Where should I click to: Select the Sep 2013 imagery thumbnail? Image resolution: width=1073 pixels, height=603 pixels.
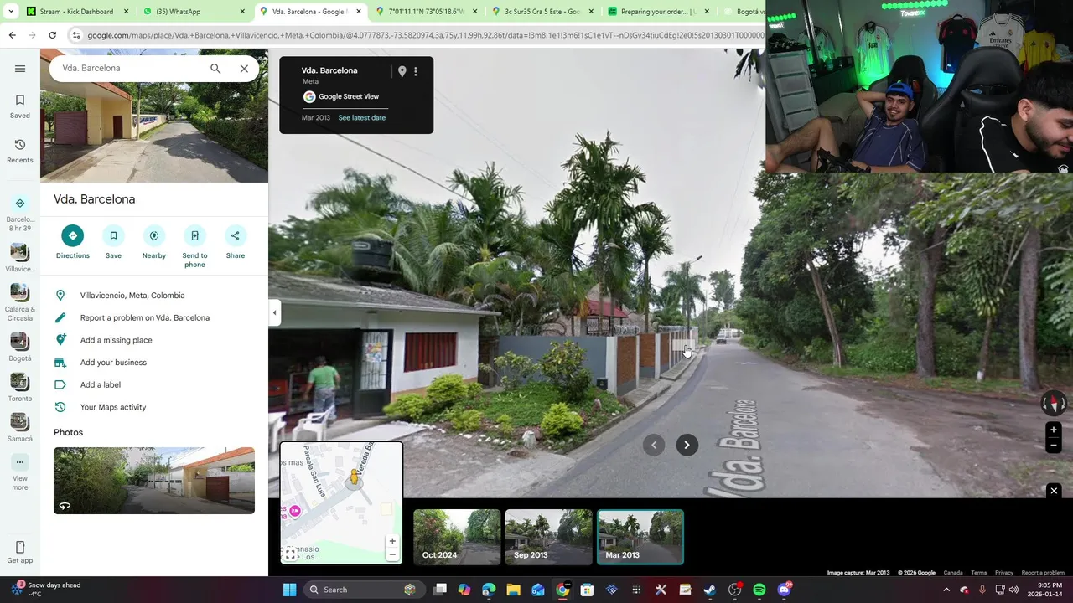pos(548,538)
